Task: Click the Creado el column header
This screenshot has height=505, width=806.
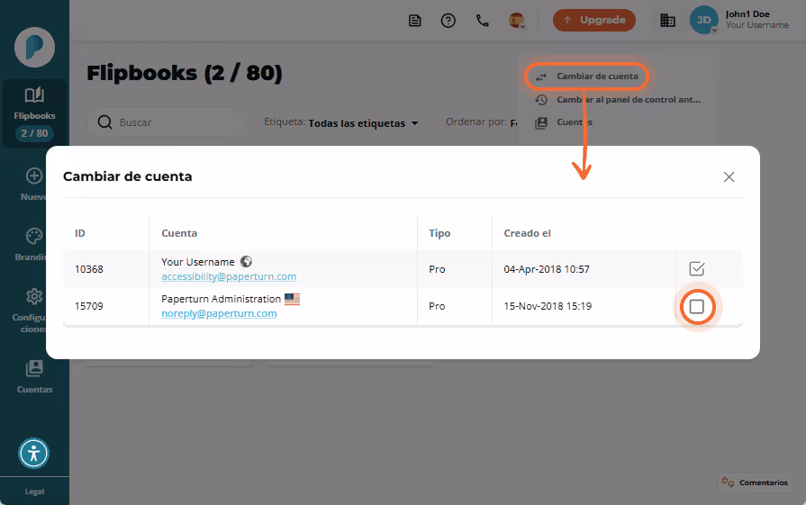Action: click(527, 233)
